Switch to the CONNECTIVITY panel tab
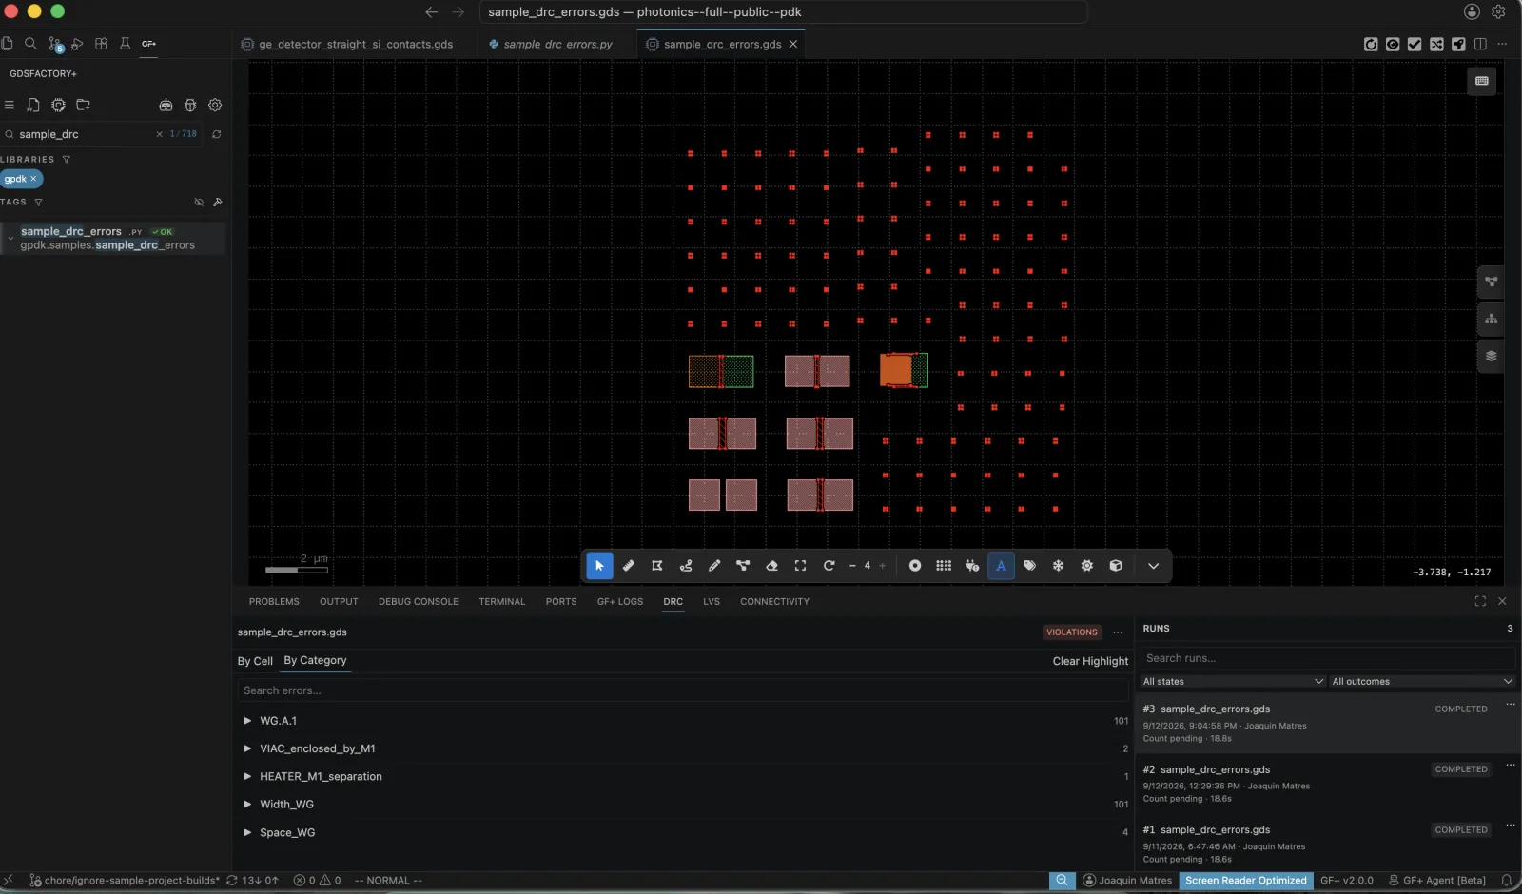Screen dimensions: 1522x894 point(774,602)
